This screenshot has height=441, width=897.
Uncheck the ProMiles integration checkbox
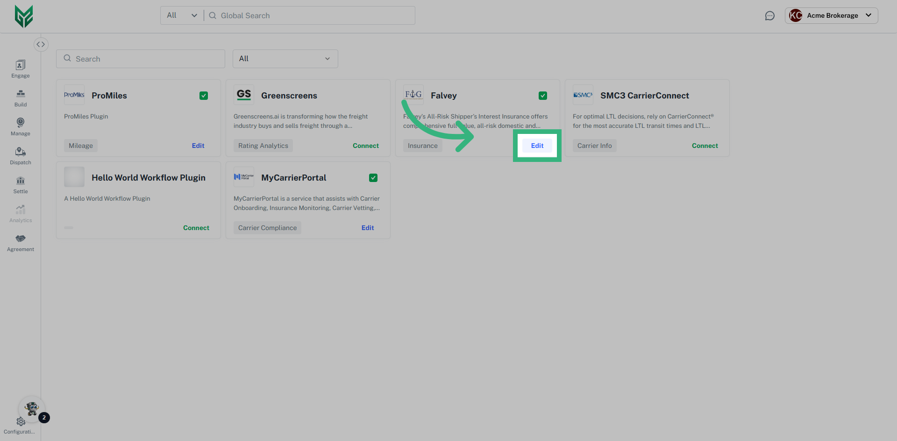coord(204,95)
